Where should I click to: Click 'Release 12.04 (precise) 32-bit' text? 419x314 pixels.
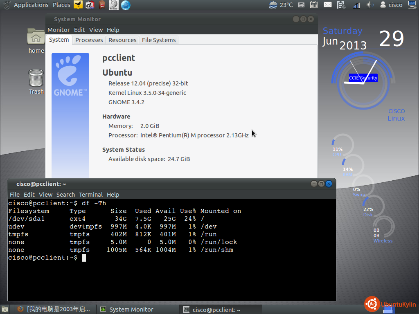148,83
